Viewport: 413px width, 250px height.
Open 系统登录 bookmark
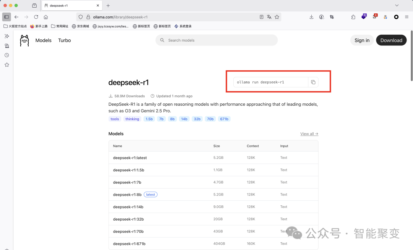point(183,26)
